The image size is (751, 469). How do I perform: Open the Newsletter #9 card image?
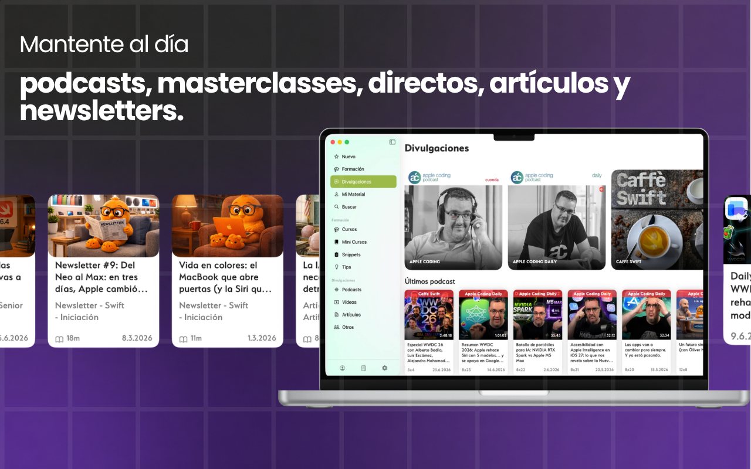click(103, 226)
